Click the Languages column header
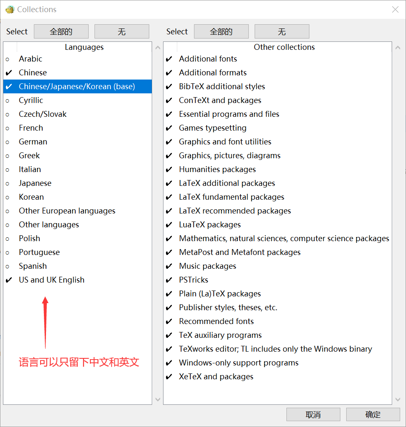 click(84, 47)
